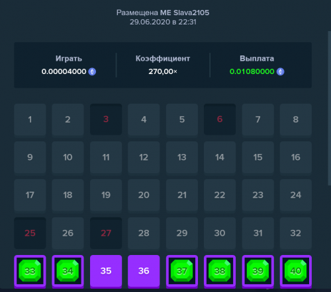This screenshot has width=331, height=292.
Task: Click the green gem on tile 38
Action: [x=220, y=271]
